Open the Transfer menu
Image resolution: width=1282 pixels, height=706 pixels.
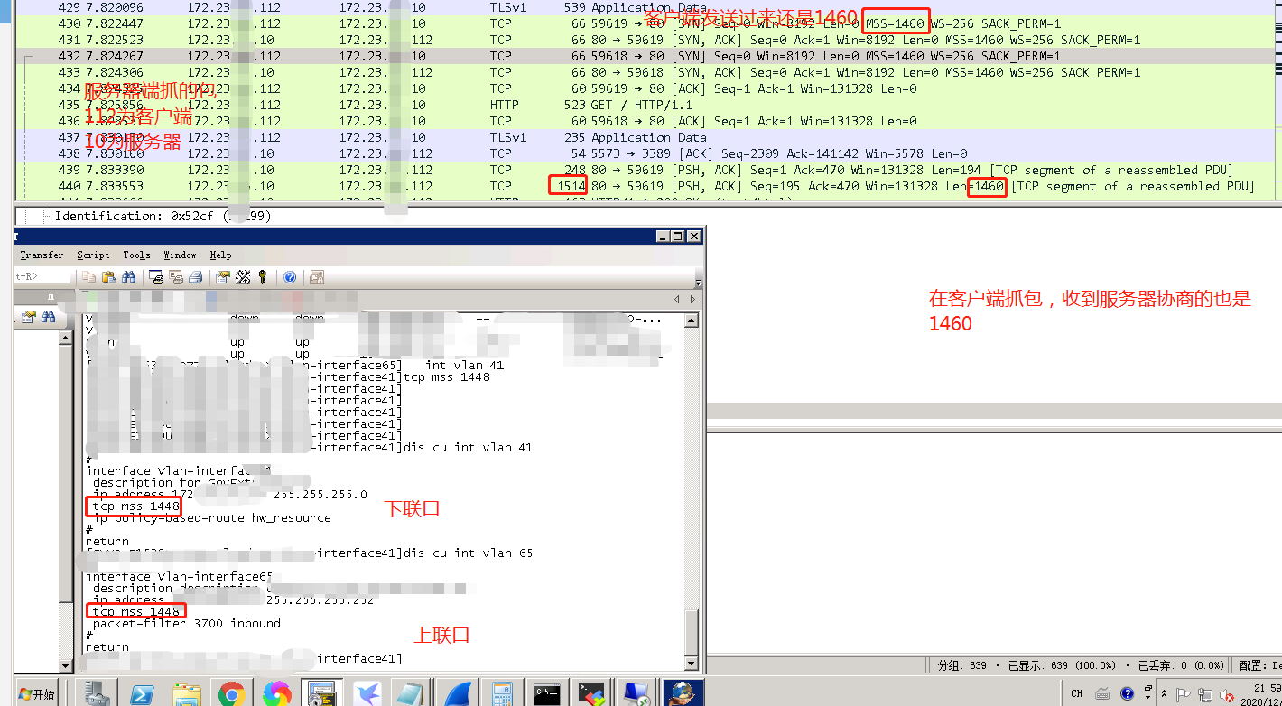(42, 255)
